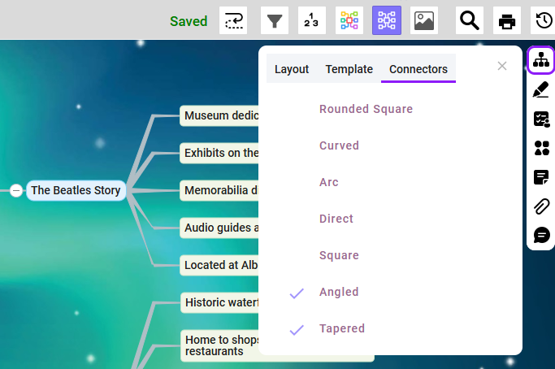The width and height of the screenshot is (555, 369).
Task: Open the comments speech bubble icon
Action: click(541, 235)
